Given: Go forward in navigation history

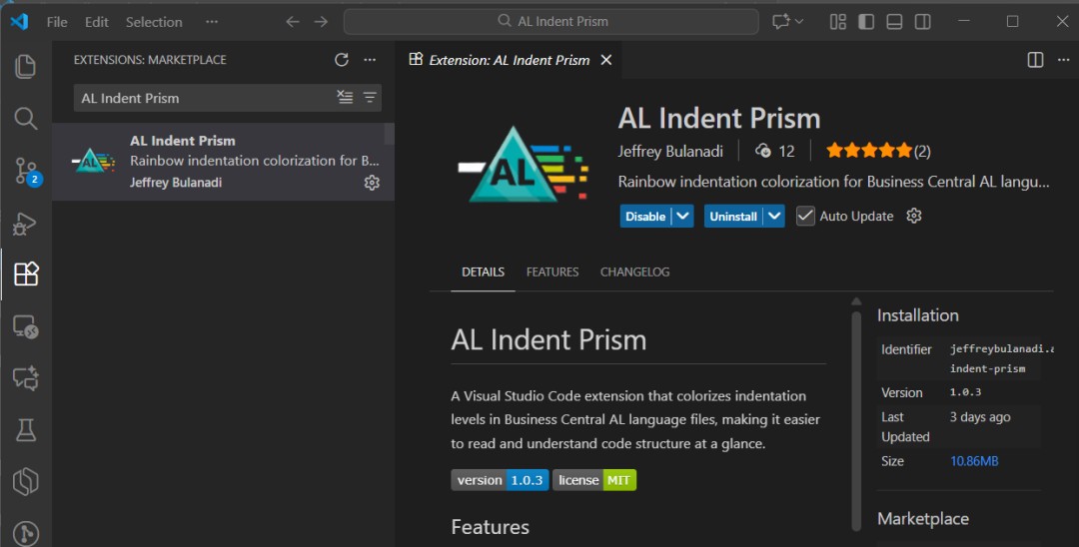Looking at the screenshot, I should click(x=322, y=22).
